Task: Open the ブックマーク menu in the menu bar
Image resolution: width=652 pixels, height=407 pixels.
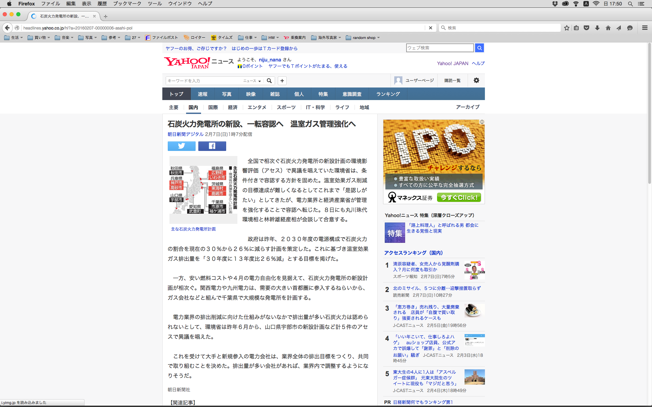Action: (127, 4)
